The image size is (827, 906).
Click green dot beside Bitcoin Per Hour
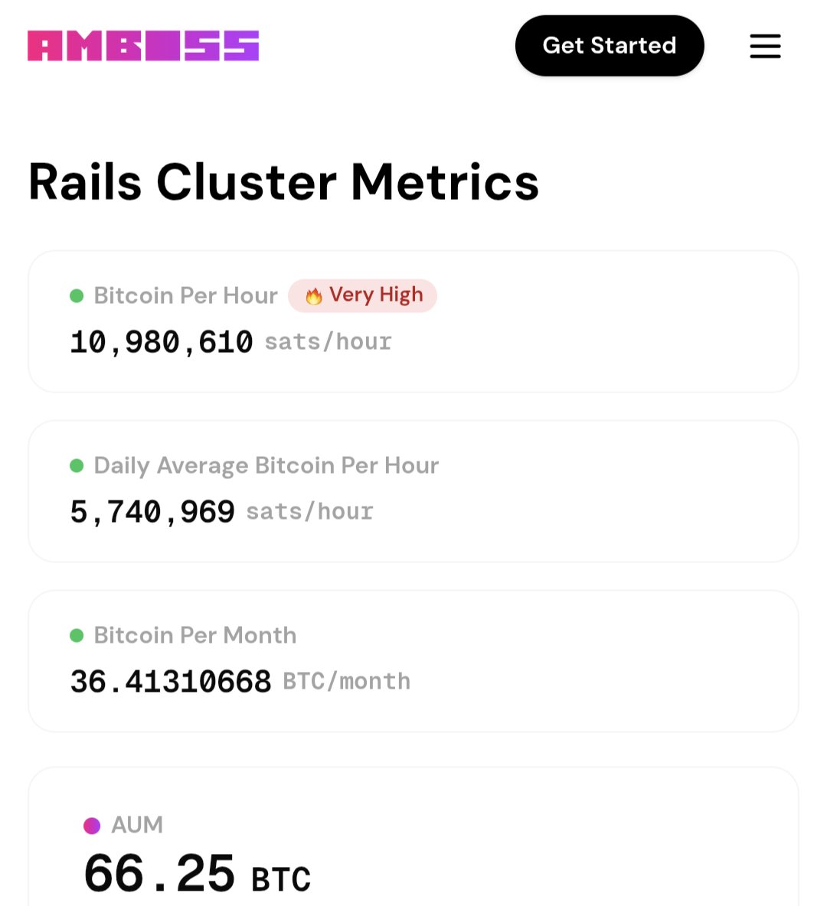[x=77, y=296]
